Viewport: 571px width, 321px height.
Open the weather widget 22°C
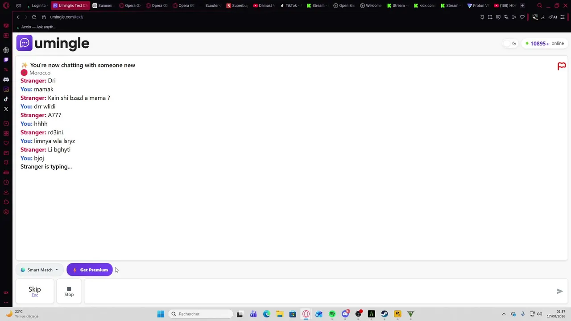(x=22, y=314)
